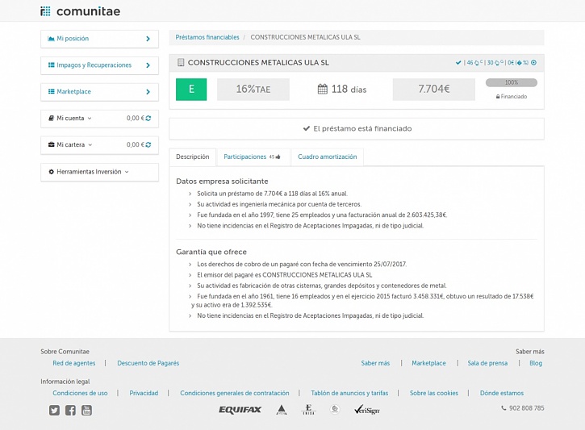This screenshot has width=585, height=430.
Task: Click the checkmark icon in loan header
Action: (458, 63)
